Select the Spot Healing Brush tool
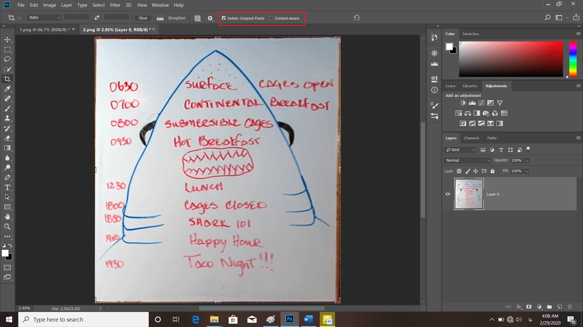This screenshot has width=583, height=327. [7, 99]
